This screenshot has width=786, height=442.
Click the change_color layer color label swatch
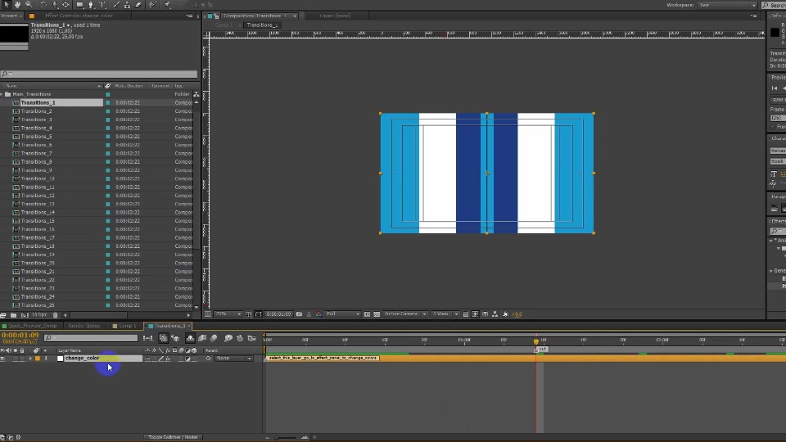click(38, 359)
